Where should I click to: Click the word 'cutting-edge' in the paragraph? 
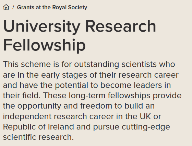click(x=146, y=127)
